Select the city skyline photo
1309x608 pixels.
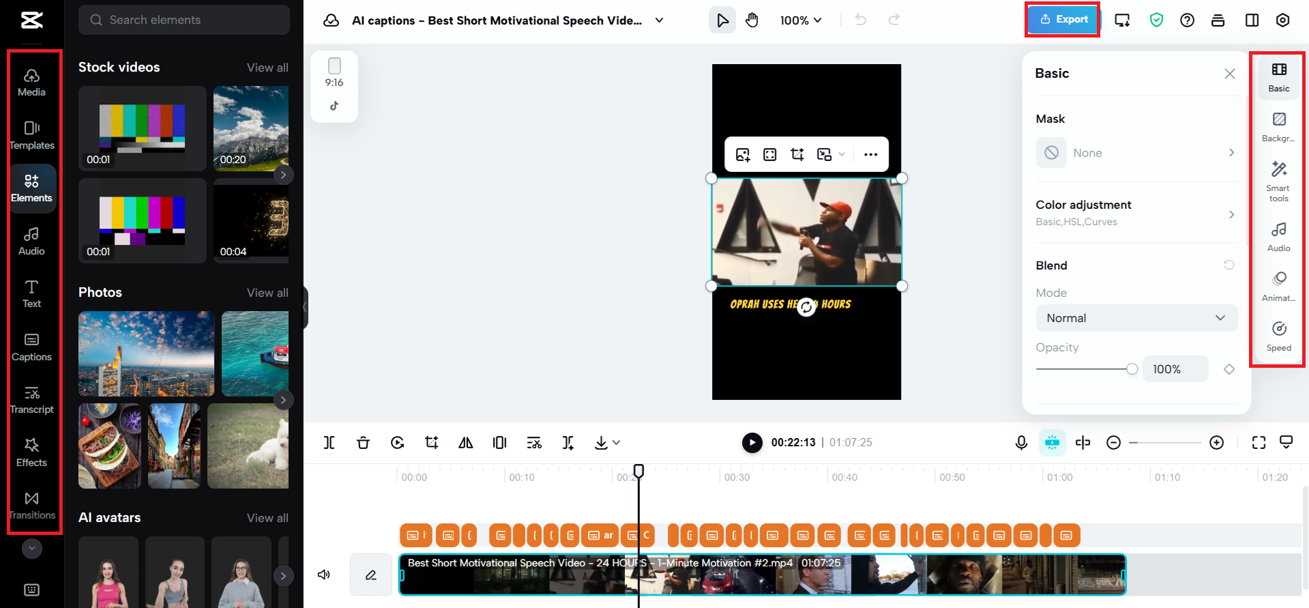[146, 353]
